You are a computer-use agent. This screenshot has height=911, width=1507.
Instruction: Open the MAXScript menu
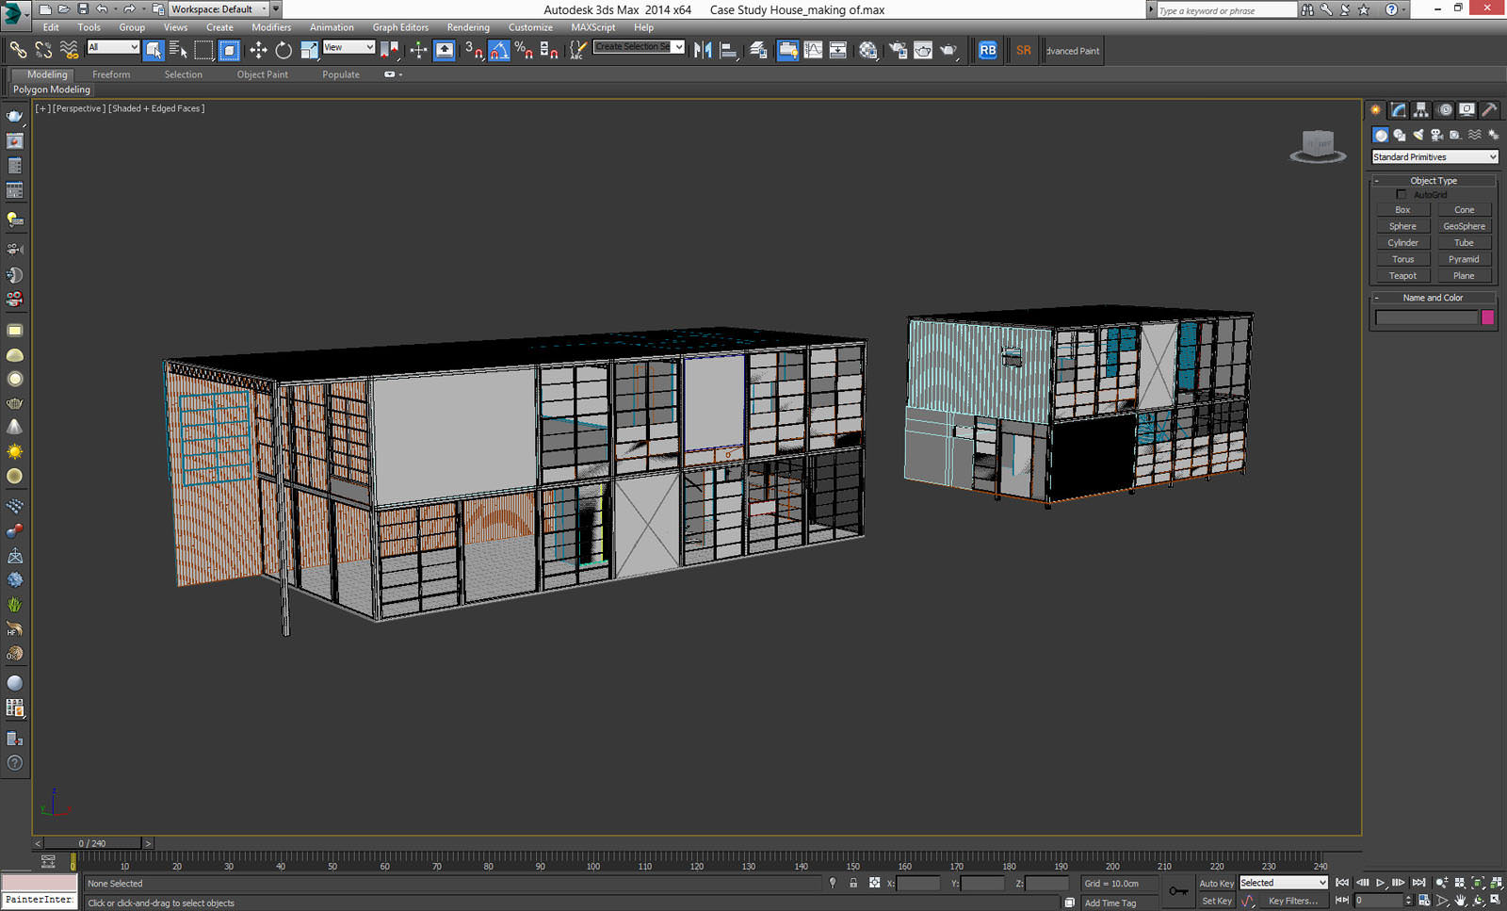click(x=593, y=27)
